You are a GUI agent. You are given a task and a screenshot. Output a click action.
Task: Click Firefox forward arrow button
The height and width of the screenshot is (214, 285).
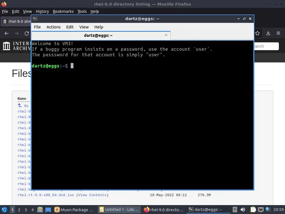[x=17, y=33]
